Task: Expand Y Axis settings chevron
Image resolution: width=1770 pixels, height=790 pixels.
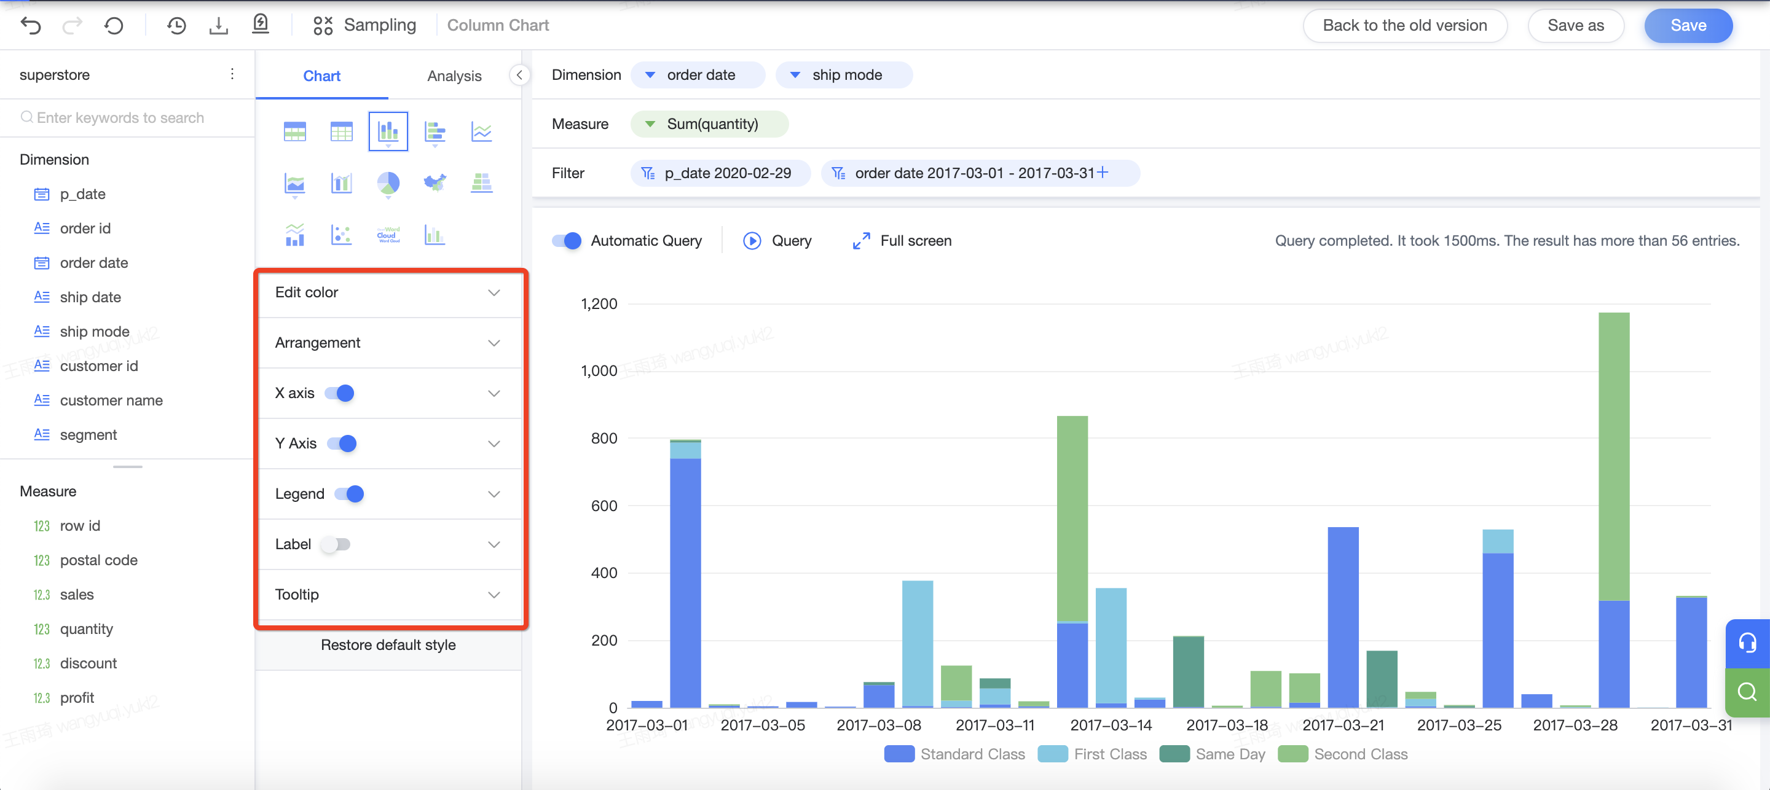Action: click(494, 444)
